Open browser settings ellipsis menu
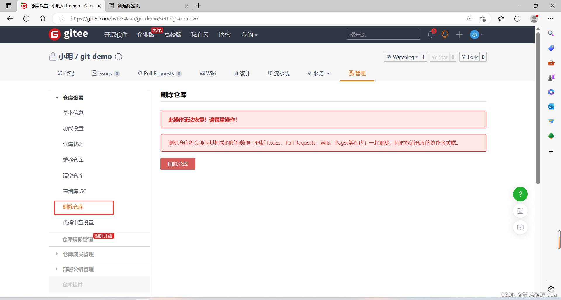Screen dimensions: 561x300 pyautogui.click(x=551, y=18)
